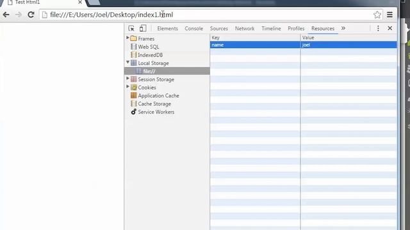Open the DevTools three-dot options menu
This screenshot has height=230, width=410.
[x=378, y=28]
